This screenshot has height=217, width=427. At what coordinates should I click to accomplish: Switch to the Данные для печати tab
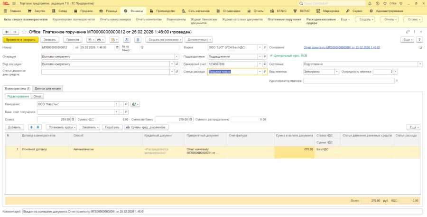(x=48, y=89)
